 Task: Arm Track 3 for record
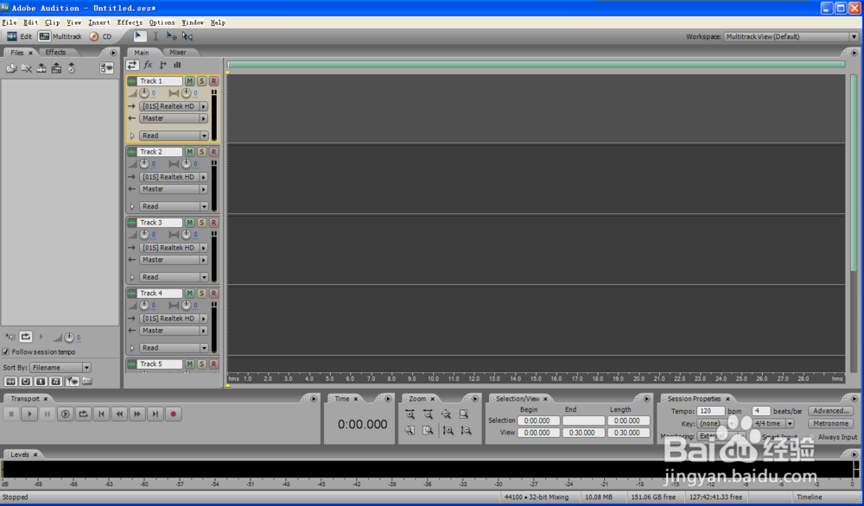[213, 223]
